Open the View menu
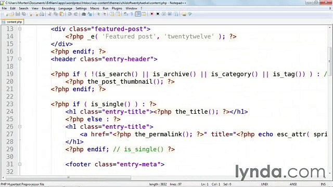Image resolution: width=333 pixels, height=187 pixels. [x=35, y=8]
